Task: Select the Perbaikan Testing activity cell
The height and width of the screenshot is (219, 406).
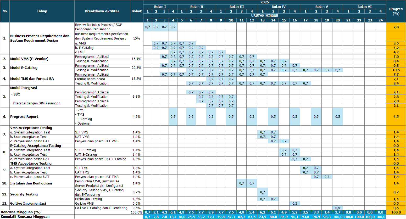Action: pyautogui.click(x=102, y=199)
